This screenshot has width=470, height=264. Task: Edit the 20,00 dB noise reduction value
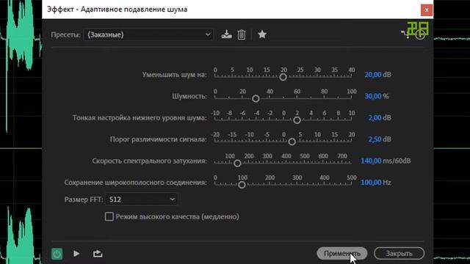pyautogui.click(x=373, y=75)
